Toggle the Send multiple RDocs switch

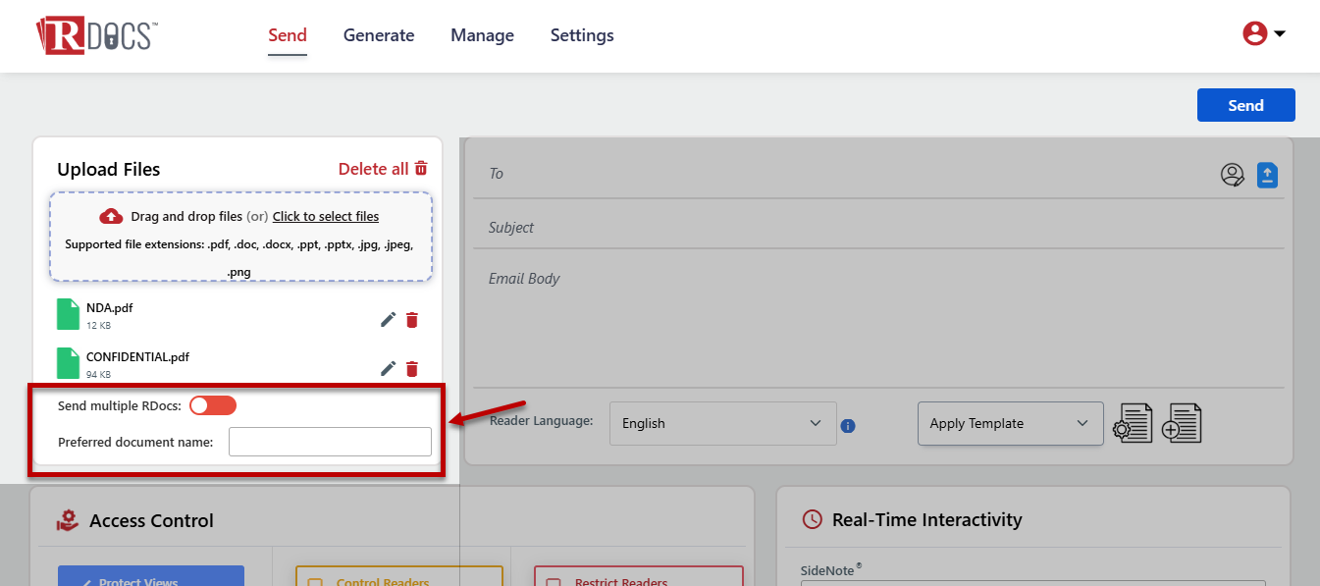(213, 405)
